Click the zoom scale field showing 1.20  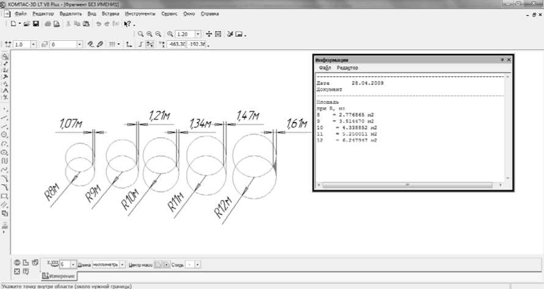tap(185, 34)
